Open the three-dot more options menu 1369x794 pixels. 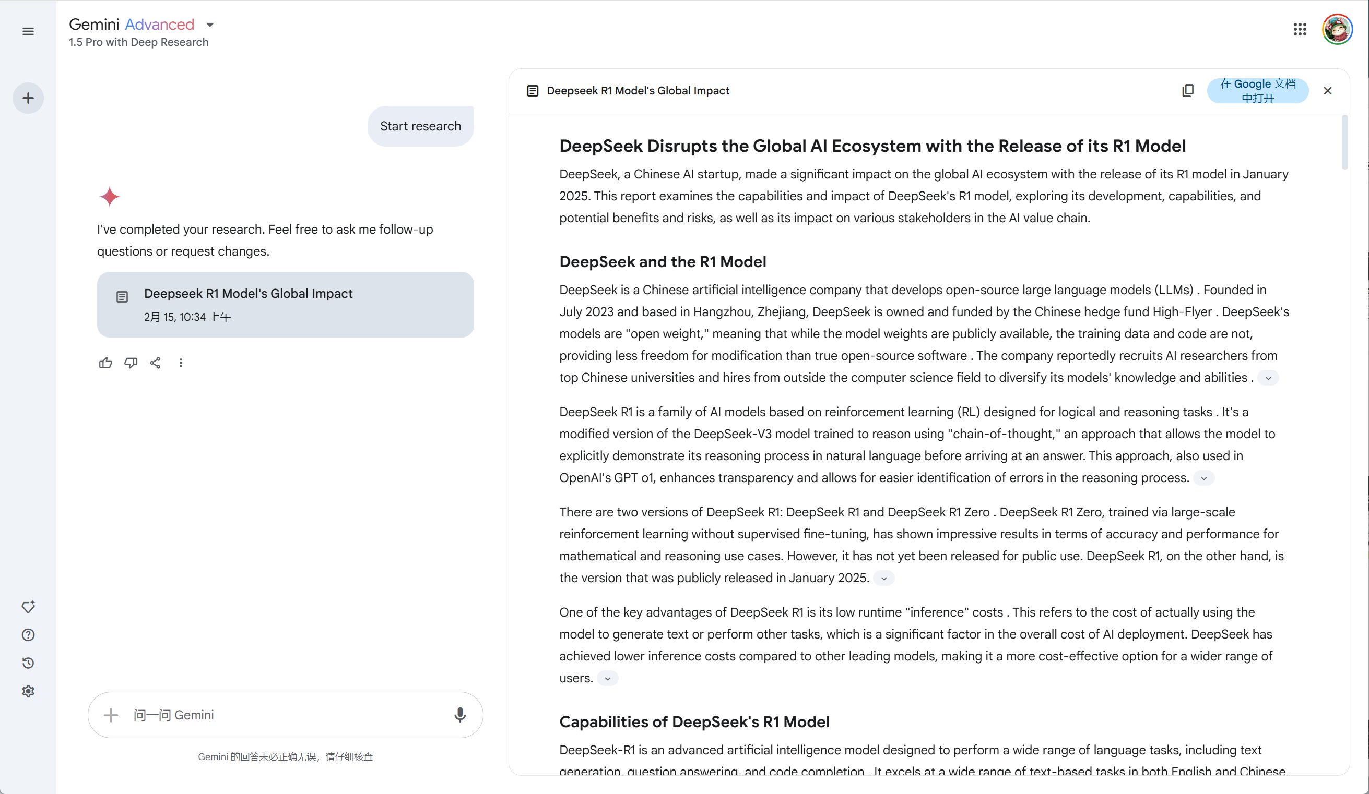[181, 363]
